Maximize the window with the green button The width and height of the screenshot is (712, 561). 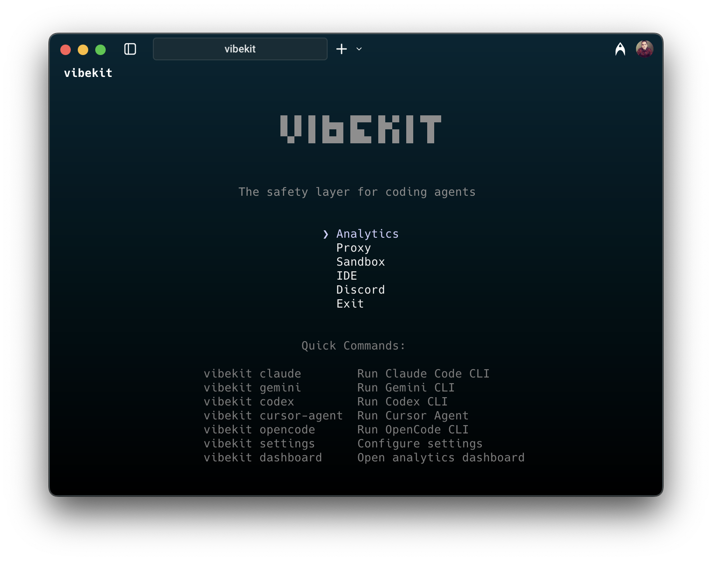point(100,50)
